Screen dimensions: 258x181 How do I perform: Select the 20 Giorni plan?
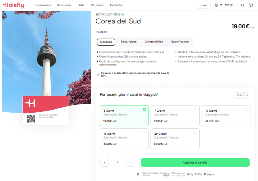[x=175, y=139]
